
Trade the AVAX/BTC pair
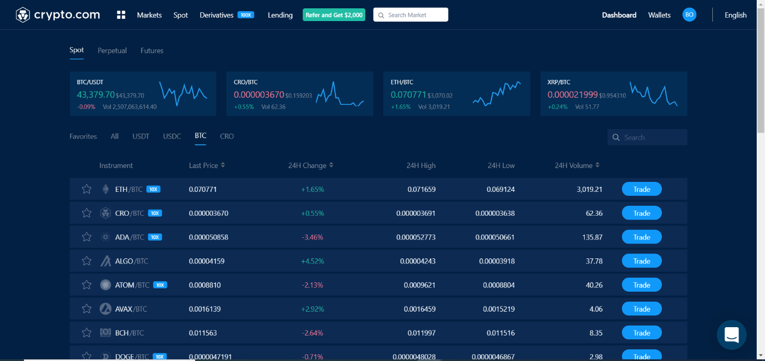point(641,309)
